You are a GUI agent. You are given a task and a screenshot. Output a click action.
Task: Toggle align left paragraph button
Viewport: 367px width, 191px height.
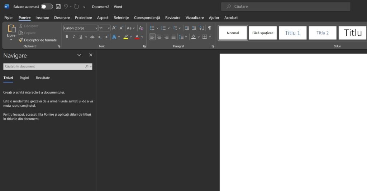152,37
